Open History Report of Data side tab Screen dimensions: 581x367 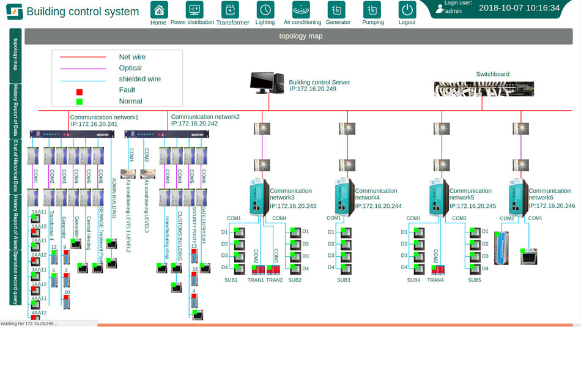click(15, 111)
